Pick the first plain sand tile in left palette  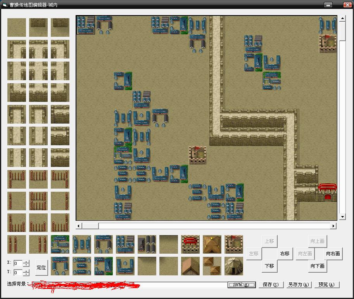pos(17,27)
